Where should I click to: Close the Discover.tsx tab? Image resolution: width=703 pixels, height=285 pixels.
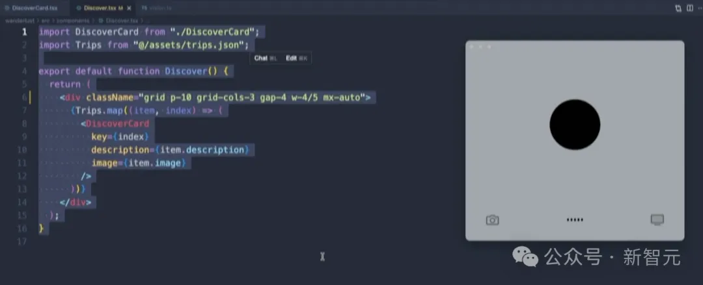point(129,8)
